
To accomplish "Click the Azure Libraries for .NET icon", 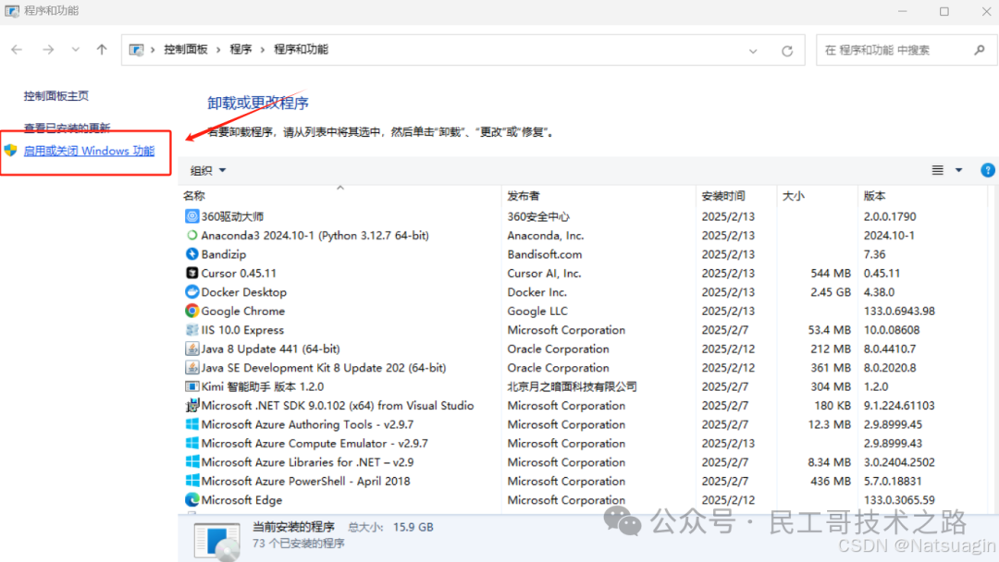I will click(x=191, y=462).
